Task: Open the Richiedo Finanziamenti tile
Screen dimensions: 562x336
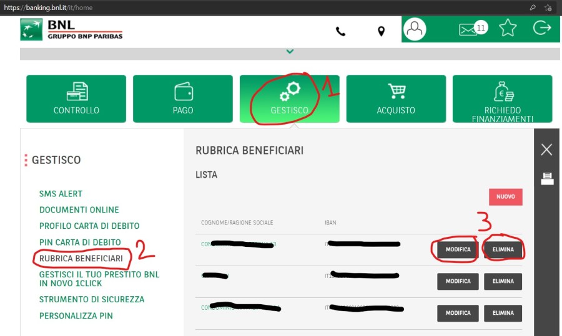Action: point(502,98)
